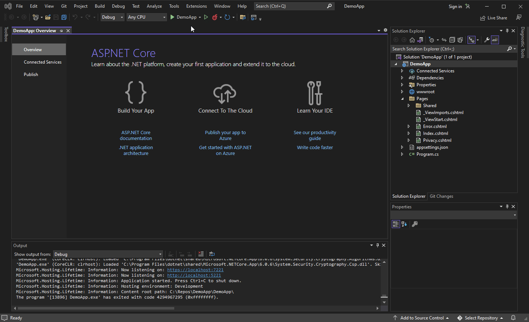
Task: Start Without Debugging using the outline play icon
Action: 206,17
